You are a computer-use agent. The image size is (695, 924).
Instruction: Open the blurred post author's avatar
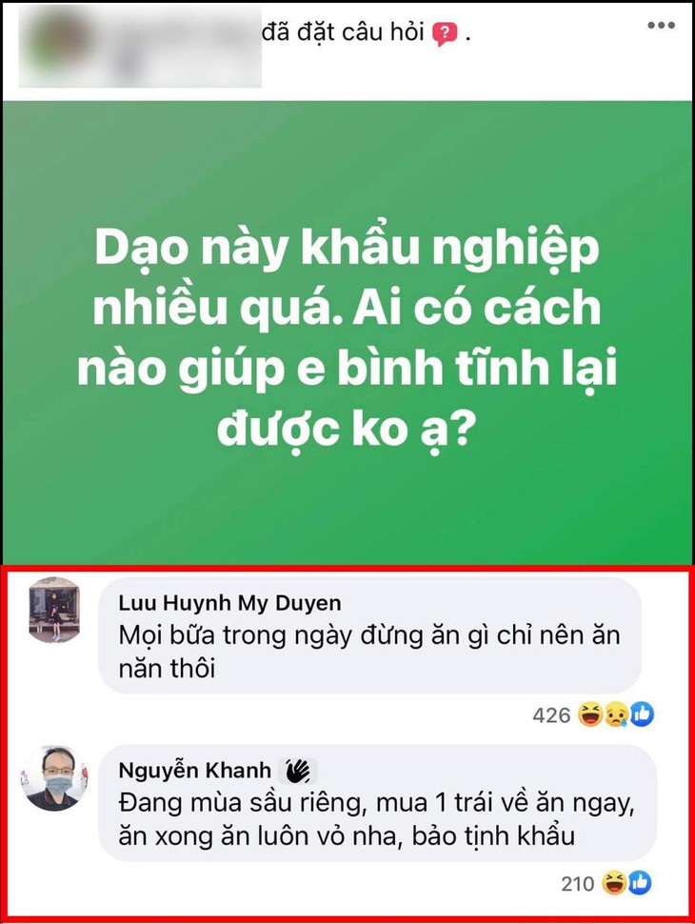pyautogui.click(x=59, y=44)
